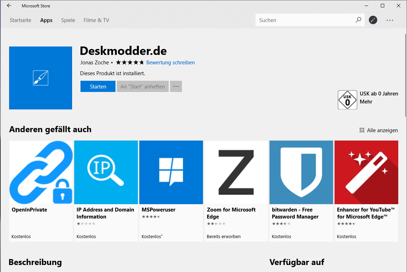Click the Jonas Zoche publisher name
This screenshot has height=272, width=407.
click(x=94, y=63)
